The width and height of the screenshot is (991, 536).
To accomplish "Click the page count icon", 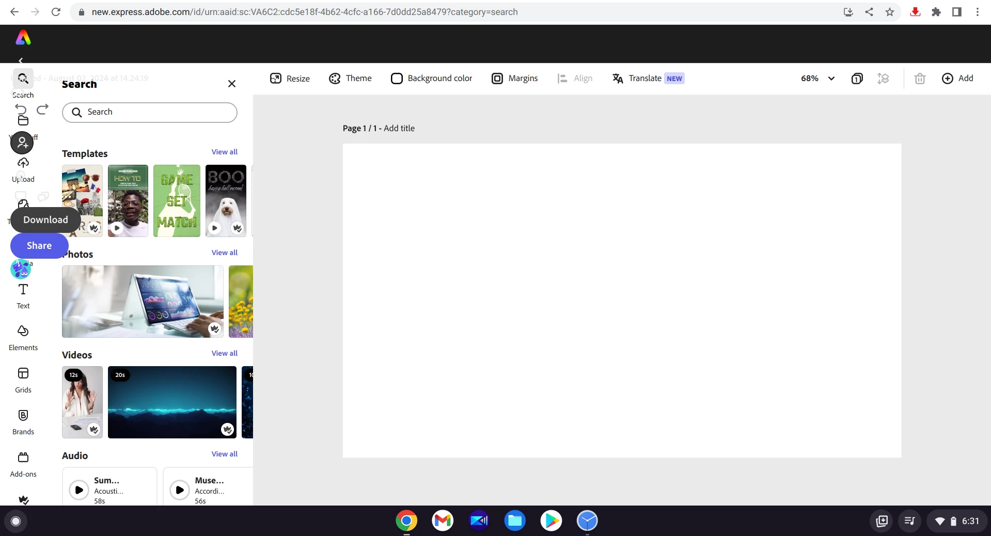I will pyautogui.click(x=857, y=78).
